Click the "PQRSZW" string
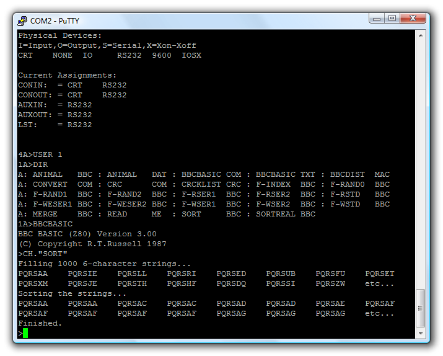This screenshot has width=443, height=356. [330, 283]
